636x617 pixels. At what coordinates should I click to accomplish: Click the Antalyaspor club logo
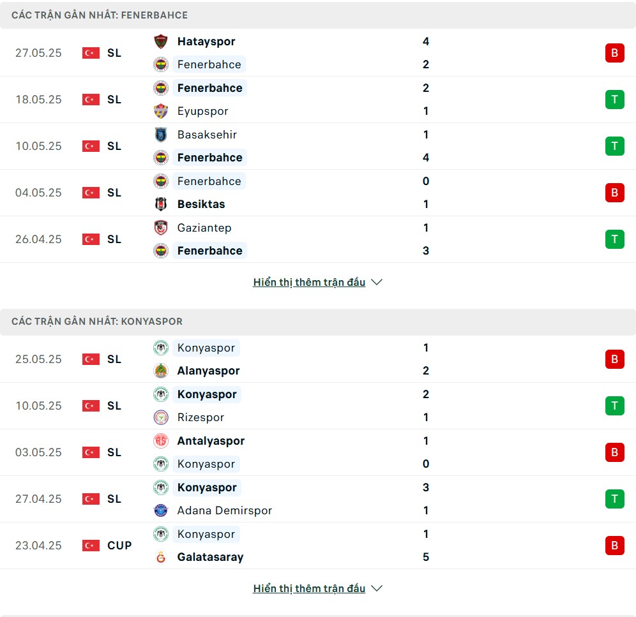click(x=161, y=441)
